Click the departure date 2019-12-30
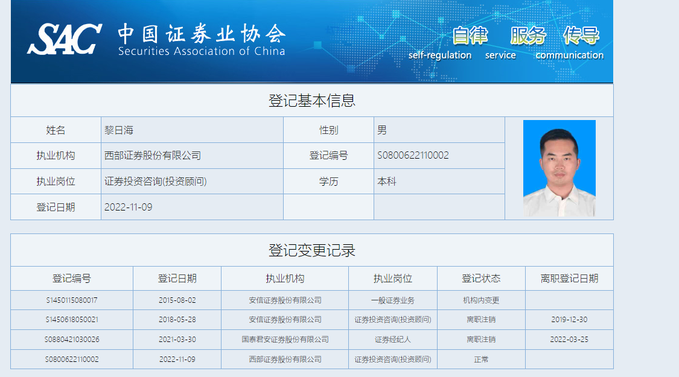 [569, 320]
